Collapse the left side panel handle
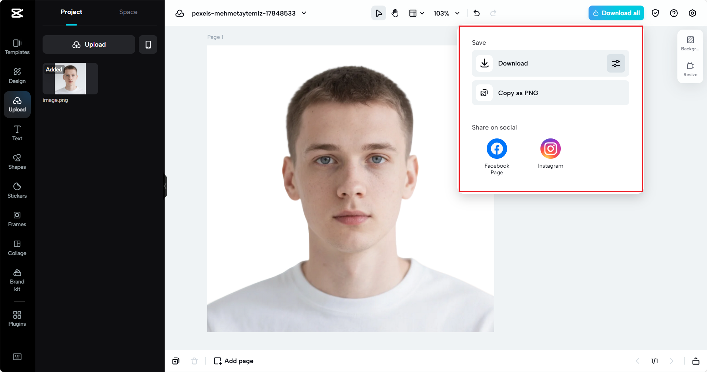Image resolution: width=707 pixels, height=372 pixels. click(166, 186)
